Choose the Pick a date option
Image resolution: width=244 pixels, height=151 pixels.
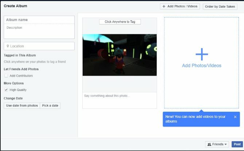tap(50, 106)
